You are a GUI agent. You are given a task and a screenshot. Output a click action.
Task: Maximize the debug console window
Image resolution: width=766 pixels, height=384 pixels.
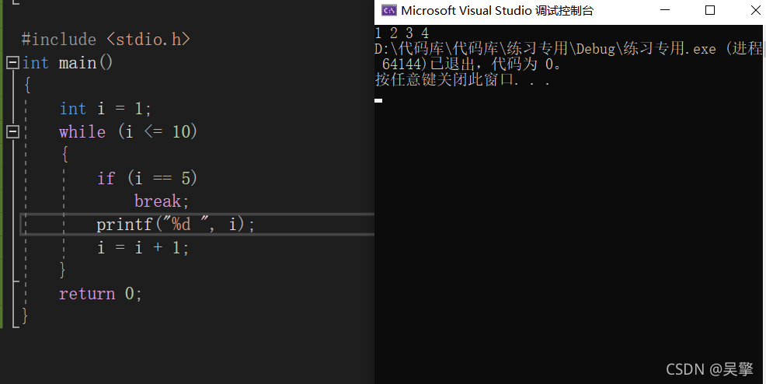click(710, 10)
